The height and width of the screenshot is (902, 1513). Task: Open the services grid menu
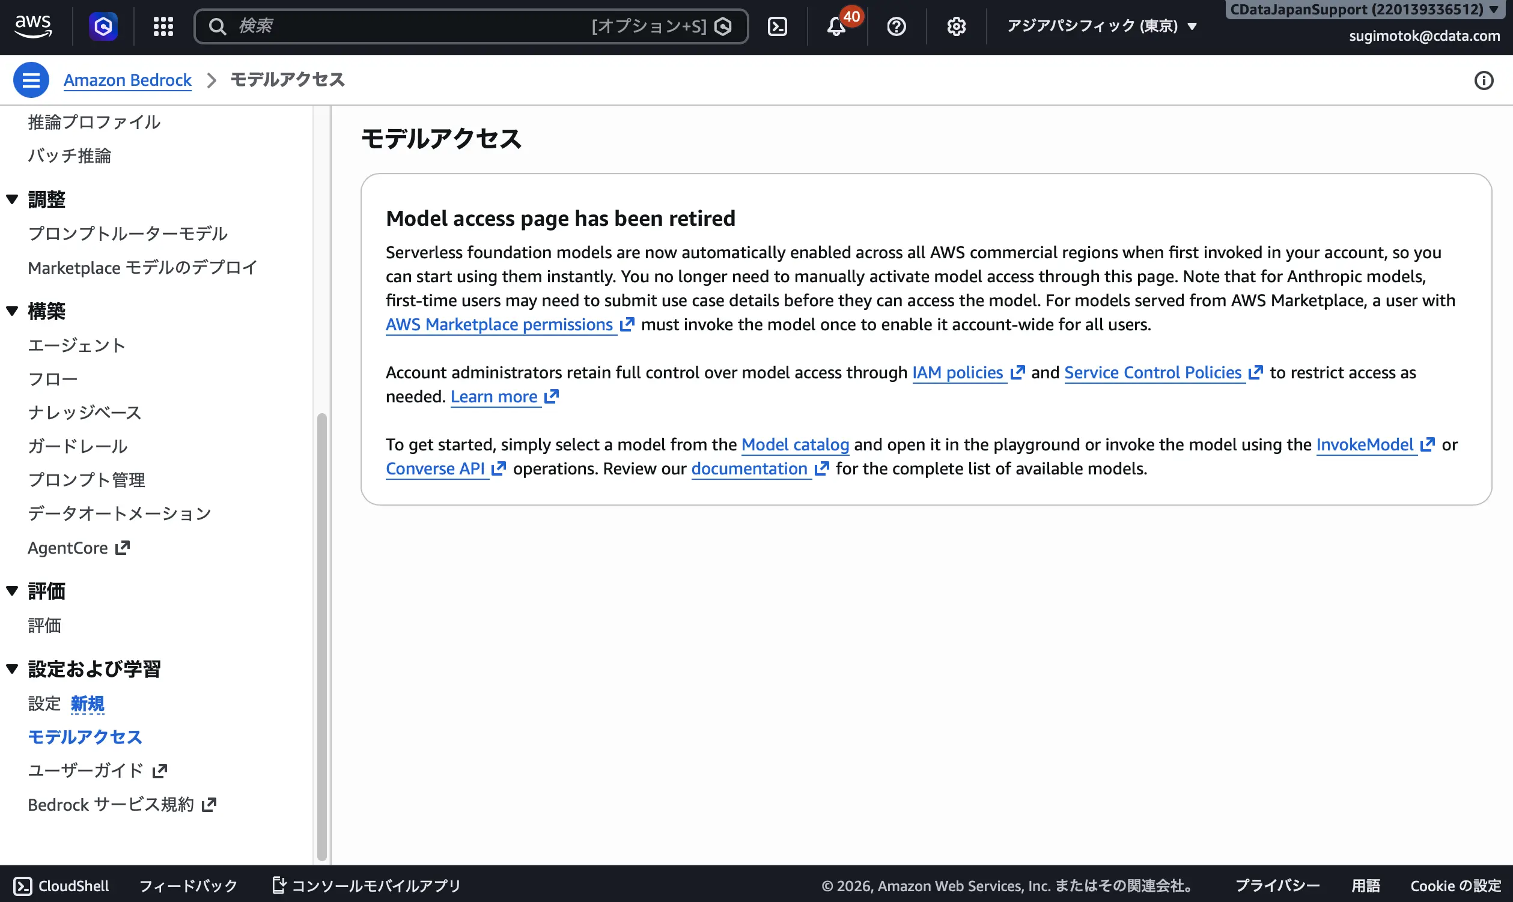tap(163, 26)
